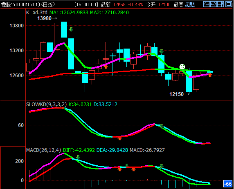Click the 13980 high price marker
This screenshot has width=234, height=189.
(x=44, y=18)
